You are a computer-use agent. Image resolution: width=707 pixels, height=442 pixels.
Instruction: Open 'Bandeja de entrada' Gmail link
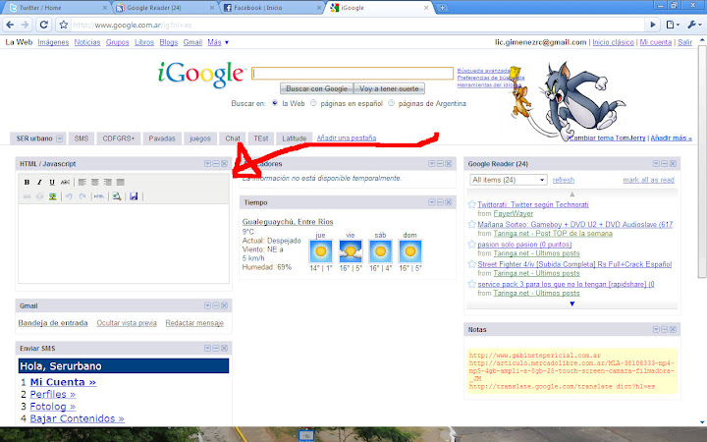tap(53, 323)
